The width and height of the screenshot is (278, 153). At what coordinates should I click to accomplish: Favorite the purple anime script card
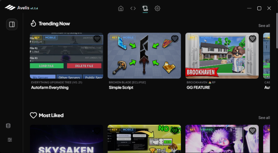(253, 131)
